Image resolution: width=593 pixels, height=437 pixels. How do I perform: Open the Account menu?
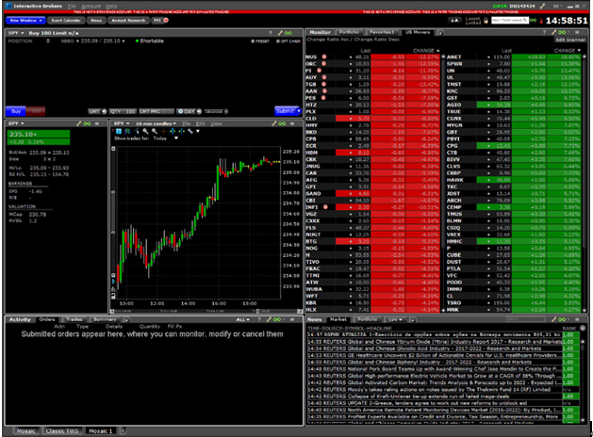point(91,6)
